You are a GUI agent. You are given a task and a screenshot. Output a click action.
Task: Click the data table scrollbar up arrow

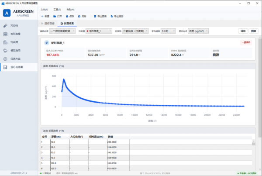[x=253, y=141]
